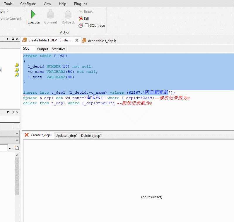The height and width of the screenshot is (222, 234).
Task: Open the Help menu
Action: [62, 4]
